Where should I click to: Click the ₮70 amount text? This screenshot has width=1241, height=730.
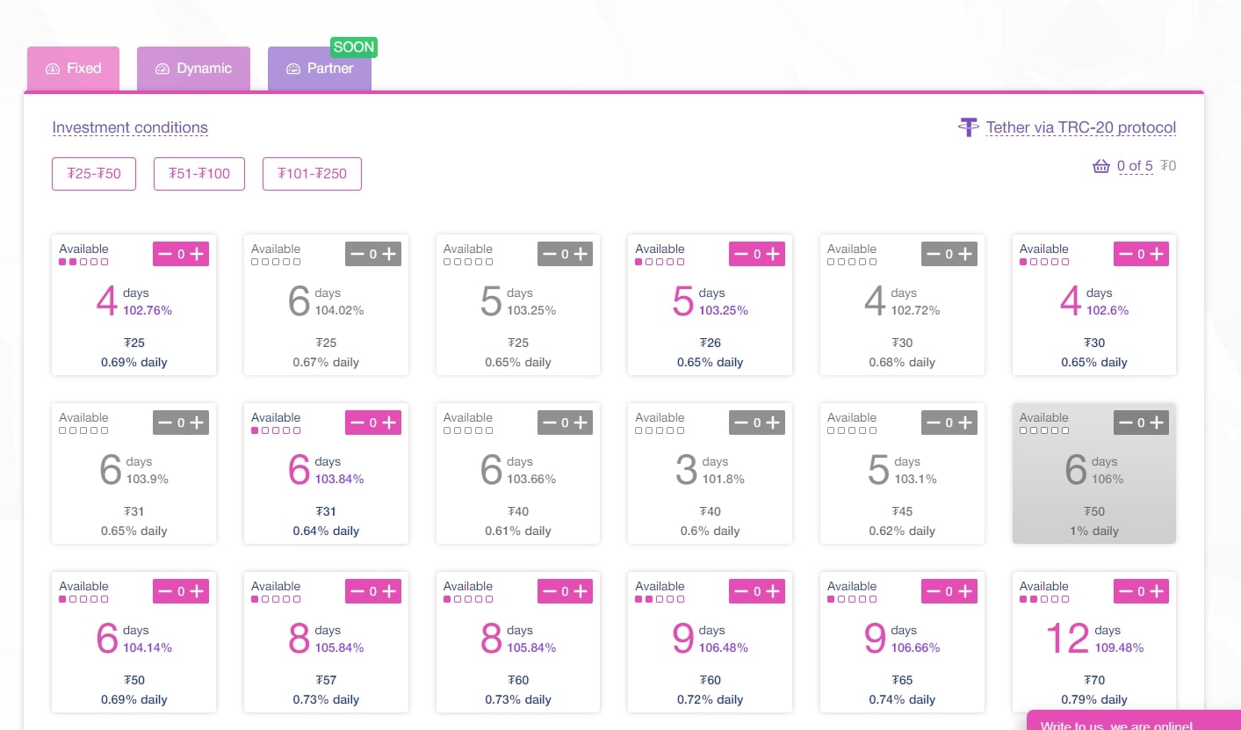(1094, 680)
